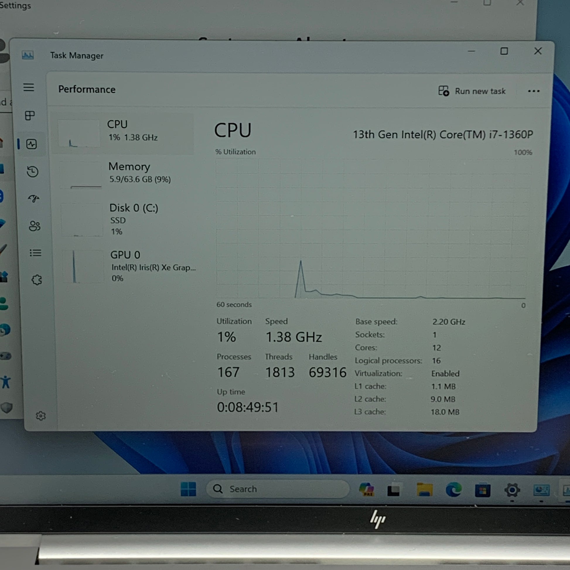
Task: Open the Windows Start menu
Action: (x=188, y=489)
